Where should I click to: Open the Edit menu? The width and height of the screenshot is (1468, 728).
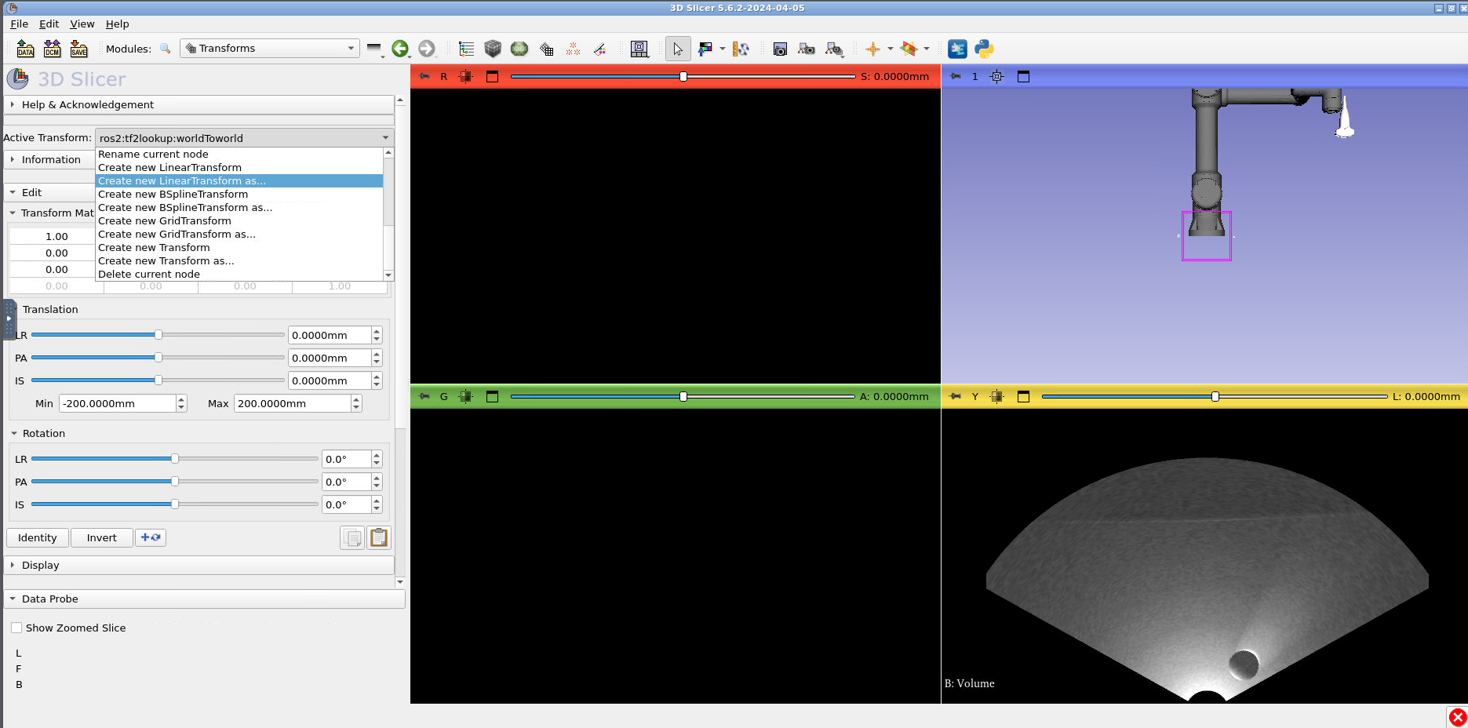click(49, 24)
